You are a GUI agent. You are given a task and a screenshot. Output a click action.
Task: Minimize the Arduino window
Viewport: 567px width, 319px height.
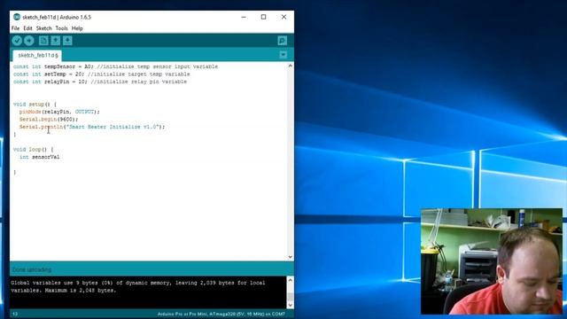click(244, 17)
